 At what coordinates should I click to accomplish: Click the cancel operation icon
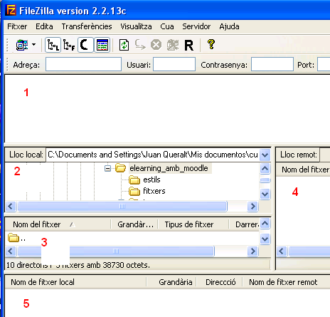pos(156,45)
